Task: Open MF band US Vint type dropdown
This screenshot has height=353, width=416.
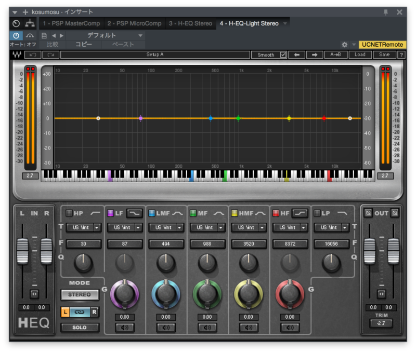Action: coord(207,227)
